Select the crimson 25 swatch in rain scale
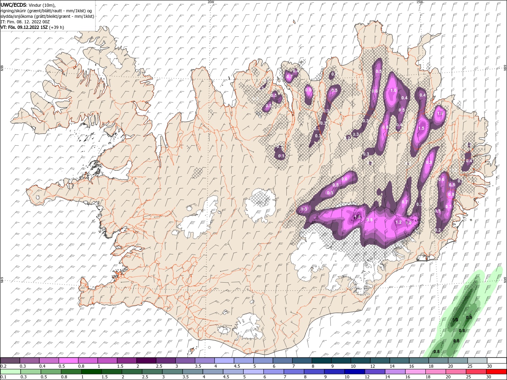507x380 pixels. (x=476, y=372)
